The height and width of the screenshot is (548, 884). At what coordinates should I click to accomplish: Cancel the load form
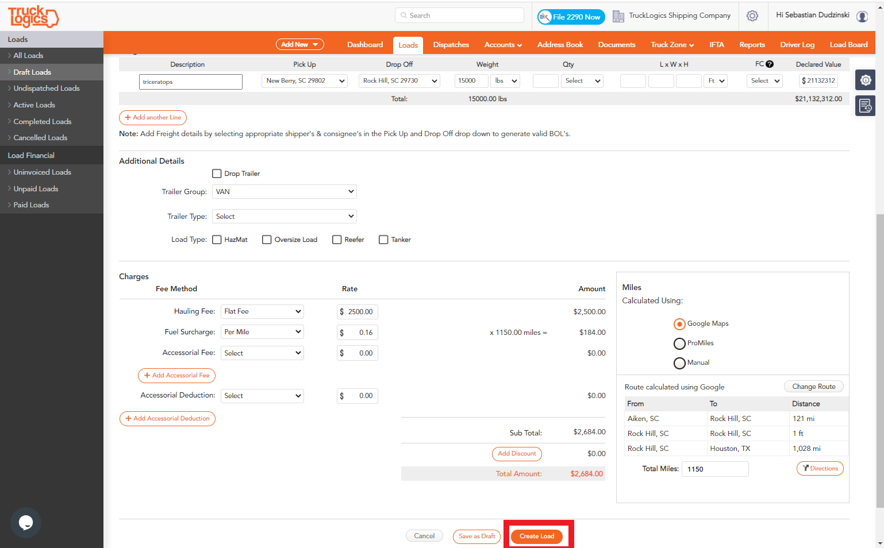pyautogui.click(x=424, y=536)
